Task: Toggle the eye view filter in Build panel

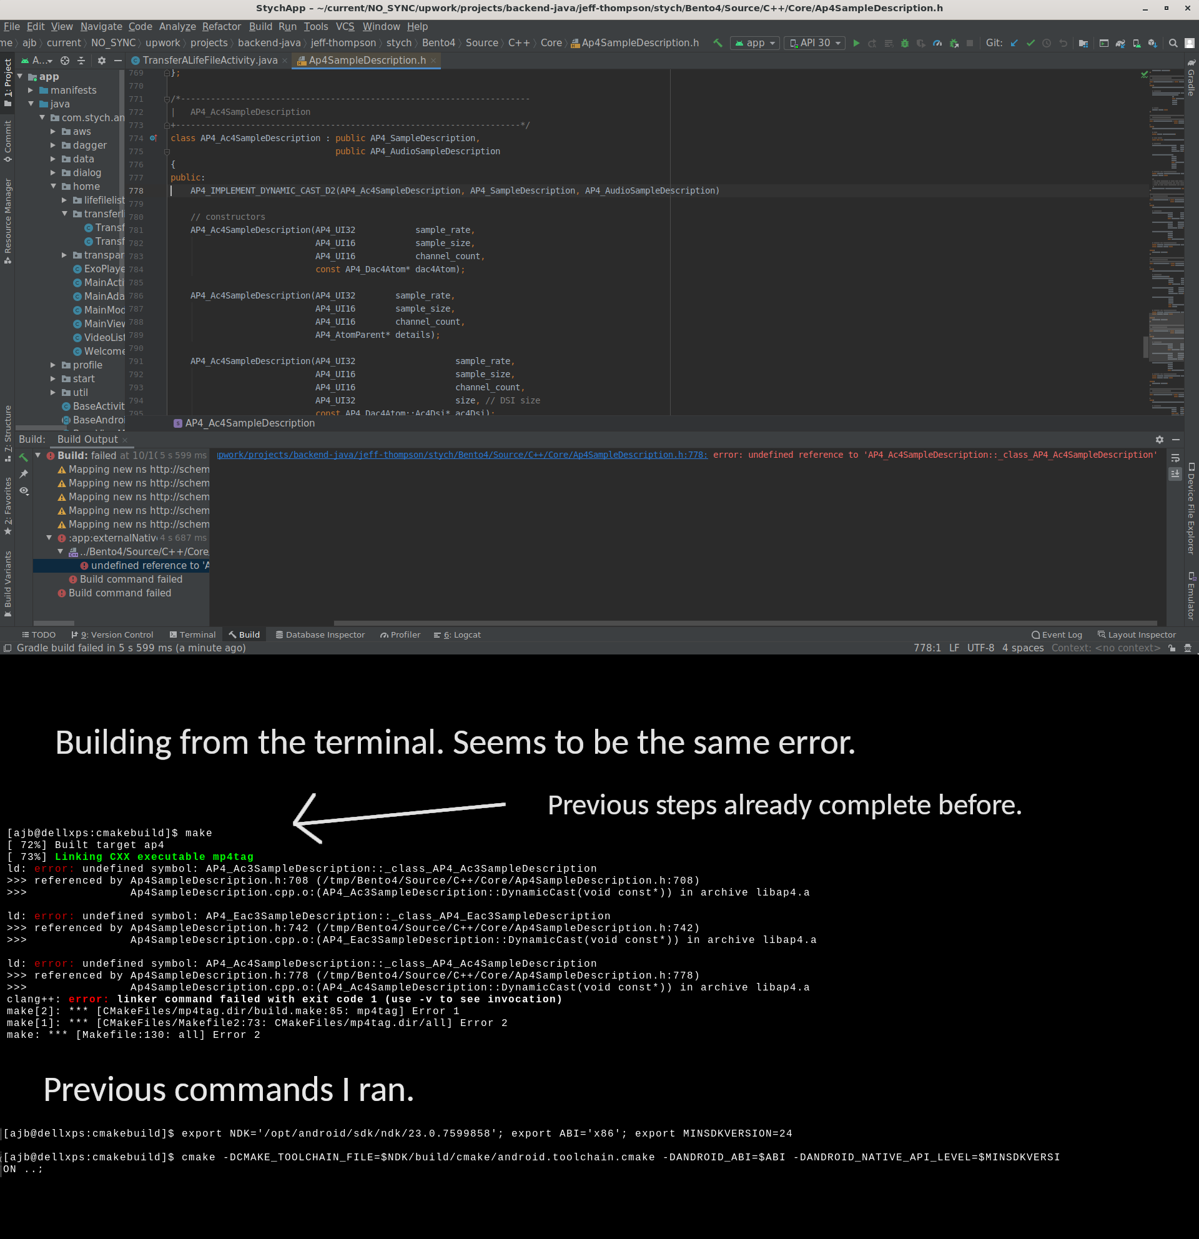Action: 24,491
